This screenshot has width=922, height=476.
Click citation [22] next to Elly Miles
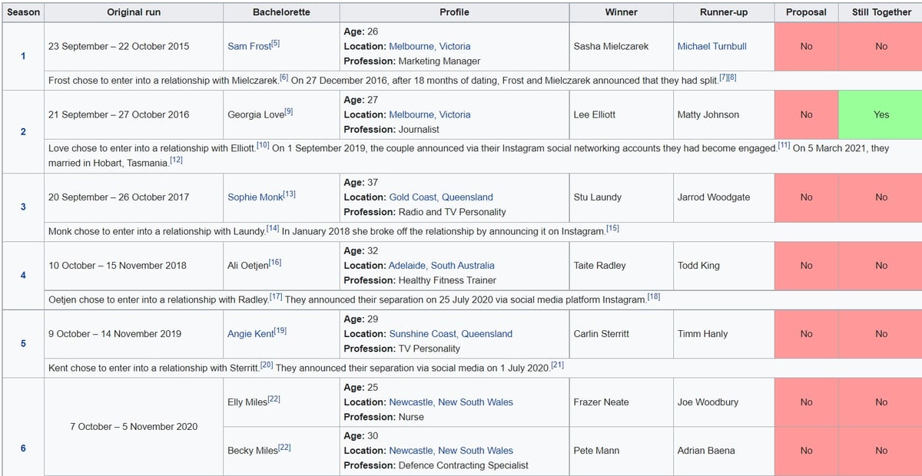pos(274,399)
